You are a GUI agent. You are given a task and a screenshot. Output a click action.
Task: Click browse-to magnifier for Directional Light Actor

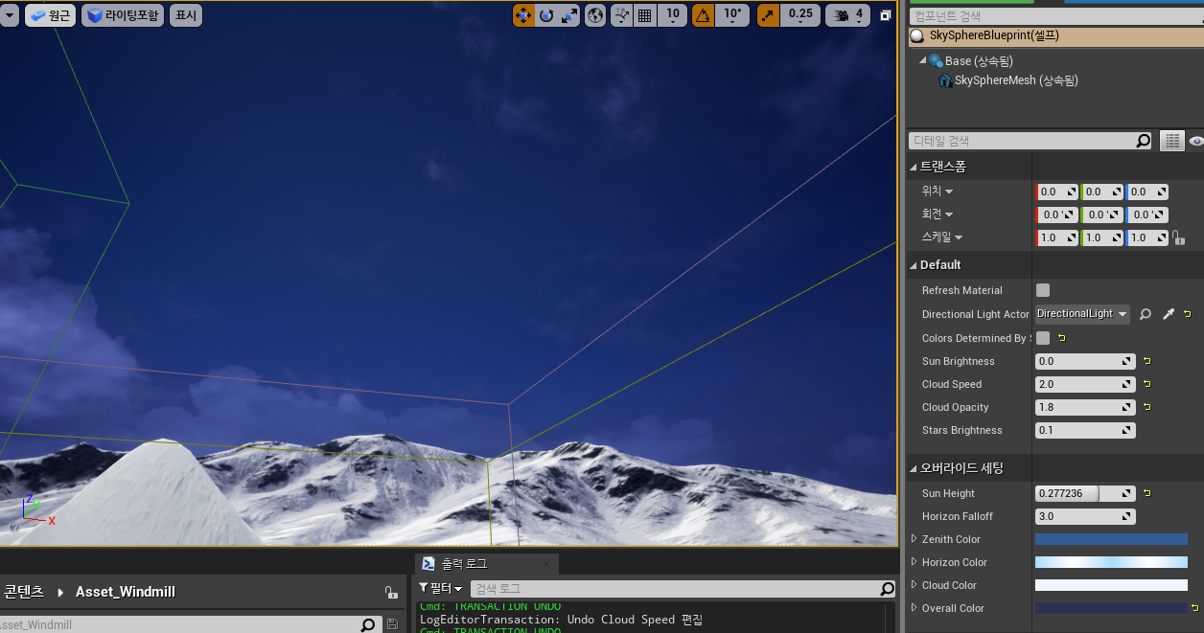[x=1145, y=314]
